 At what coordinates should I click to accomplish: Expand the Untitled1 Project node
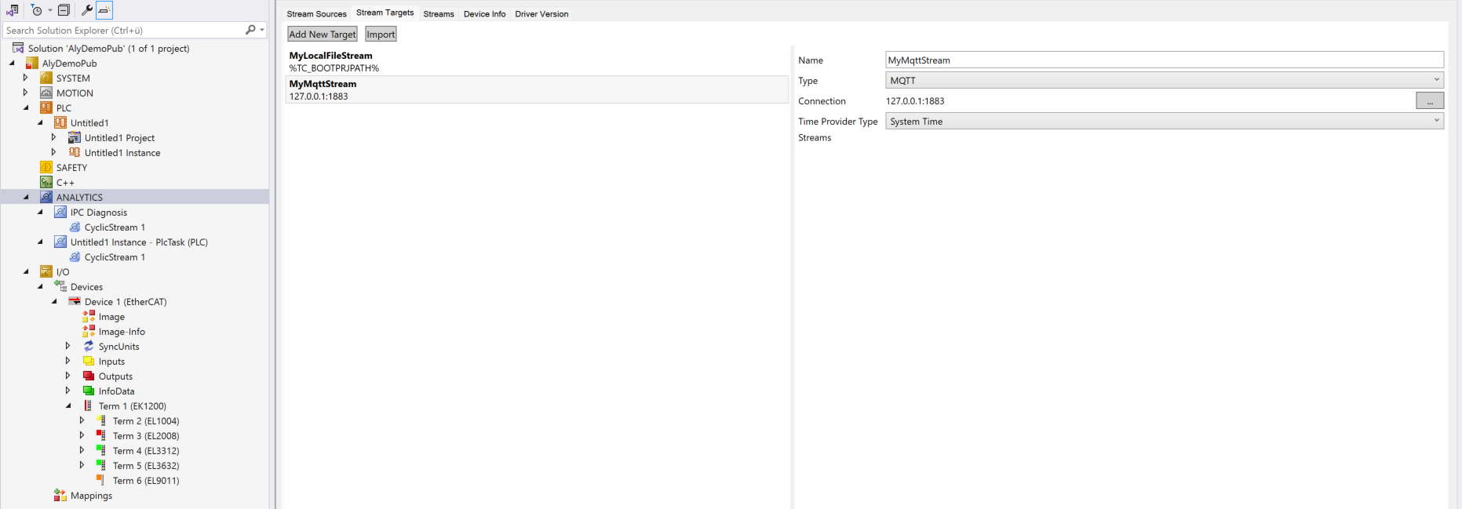54,137
